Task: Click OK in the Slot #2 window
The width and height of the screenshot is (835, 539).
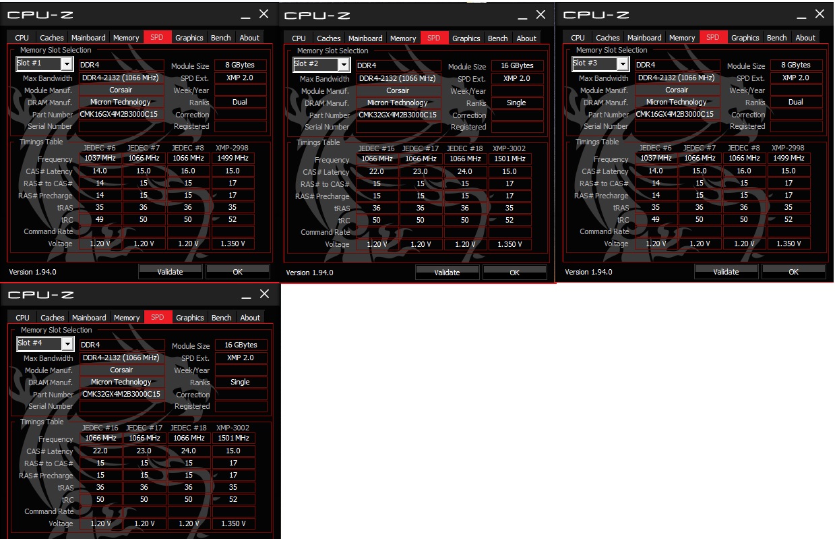Action: tap(515, 273)
